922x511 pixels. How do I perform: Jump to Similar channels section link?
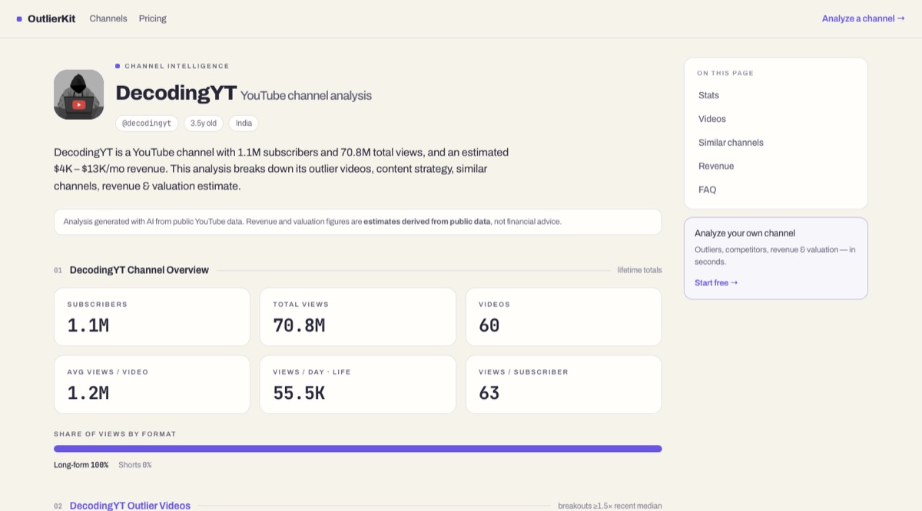coord(731,143)
